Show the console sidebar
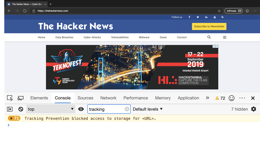The height and width of the screenshot is (160, 260). coord(10,109)
